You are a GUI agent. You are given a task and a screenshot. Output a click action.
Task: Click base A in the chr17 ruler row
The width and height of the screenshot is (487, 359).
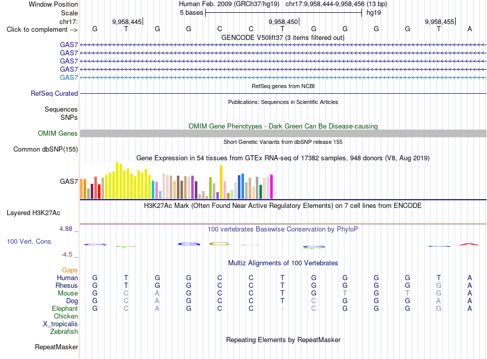tap(470, 29)
